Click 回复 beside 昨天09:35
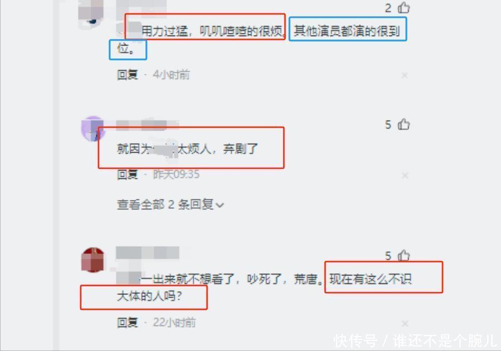Viewport: 501px width, 351px height. click(x=127, y=174)
